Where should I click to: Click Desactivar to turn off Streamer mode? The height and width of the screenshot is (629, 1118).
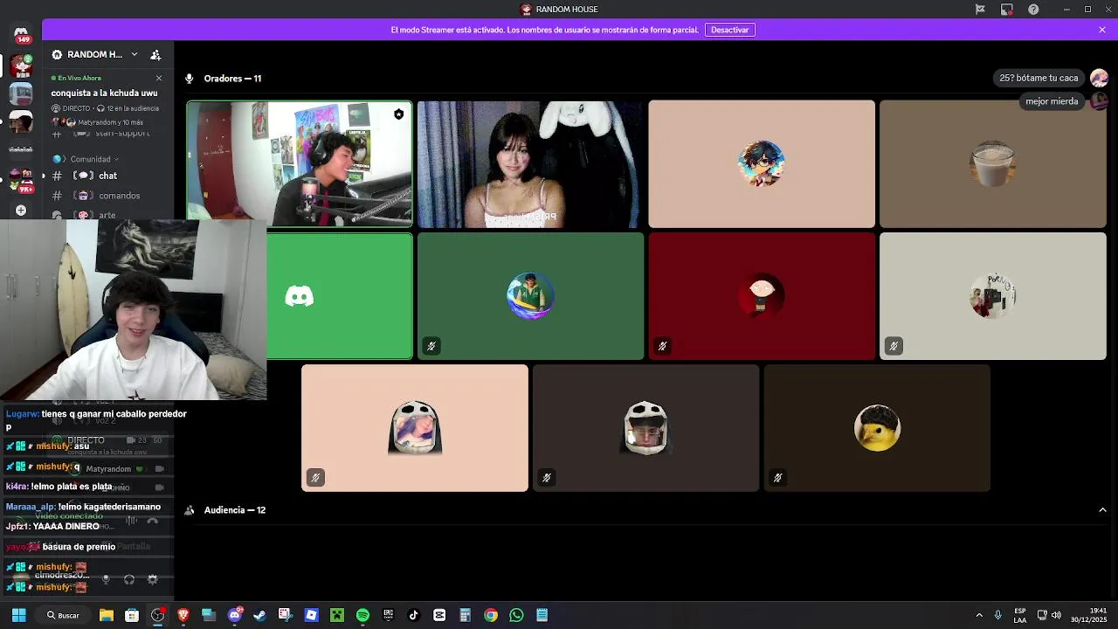point(729,30)
